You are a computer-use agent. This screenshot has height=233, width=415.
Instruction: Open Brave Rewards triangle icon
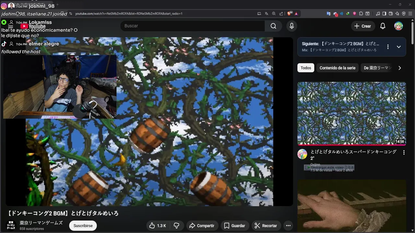point(296,14)
